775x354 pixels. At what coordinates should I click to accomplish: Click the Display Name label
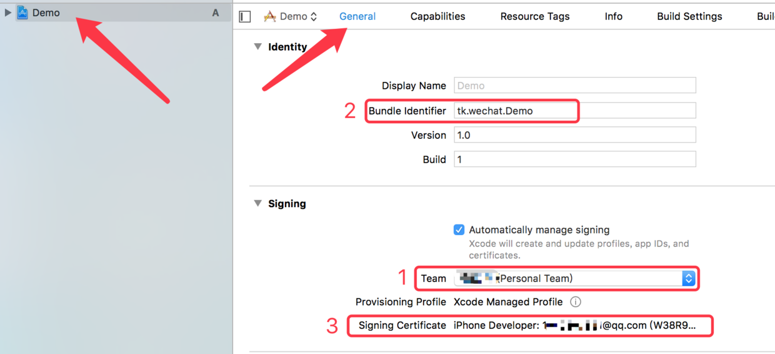414,86
